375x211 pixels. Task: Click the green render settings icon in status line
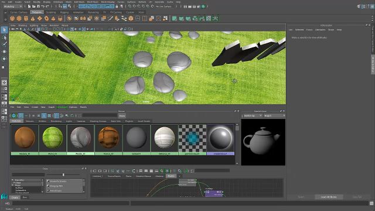click(x=203, y=6)
